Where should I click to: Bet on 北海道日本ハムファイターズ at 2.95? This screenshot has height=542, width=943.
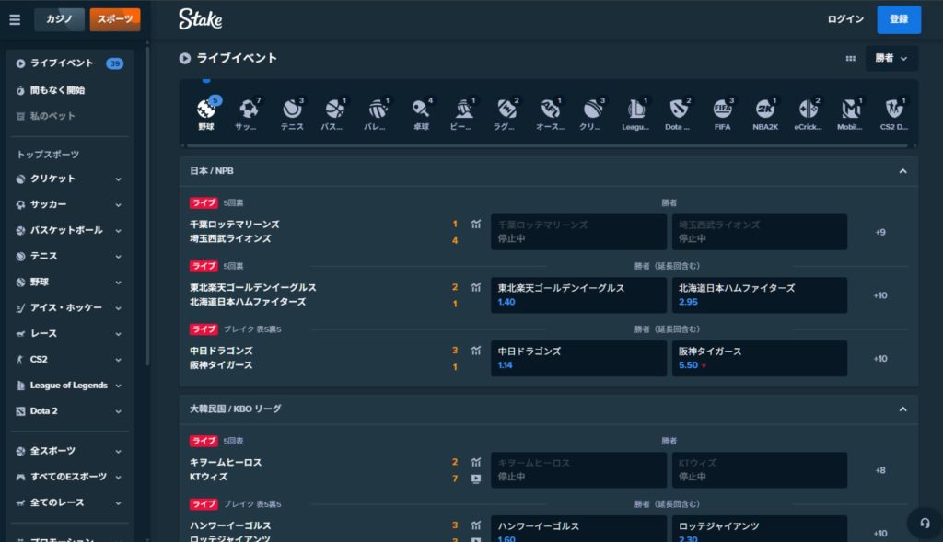(x=760, y=295)
